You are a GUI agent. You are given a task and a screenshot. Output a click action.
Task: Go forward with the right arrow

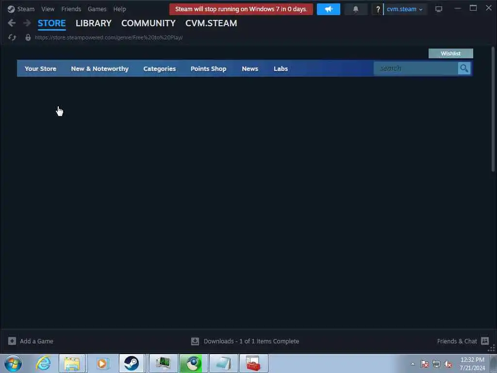[27, 23]
